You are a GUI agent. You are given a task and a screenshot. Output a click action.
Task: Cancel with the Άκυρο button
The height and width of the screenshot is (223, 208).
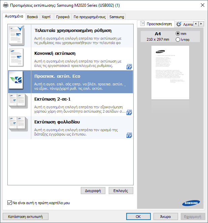166,217
